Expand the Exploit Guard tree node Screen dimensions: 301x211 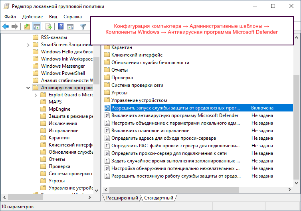click(36, 95)
